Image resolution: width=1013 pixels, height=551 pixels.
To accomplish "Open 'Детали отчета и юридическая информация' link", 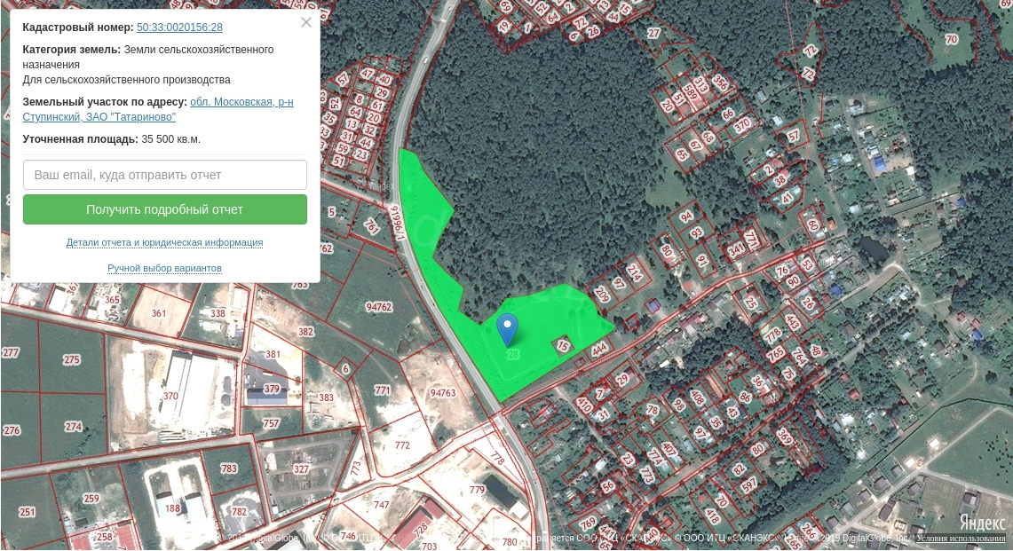I will point(164,242).
